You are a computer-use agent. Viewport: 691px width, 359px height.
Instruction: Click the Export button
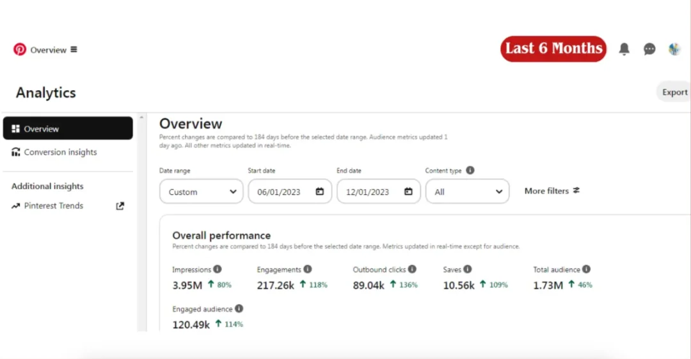click(674, 92)
